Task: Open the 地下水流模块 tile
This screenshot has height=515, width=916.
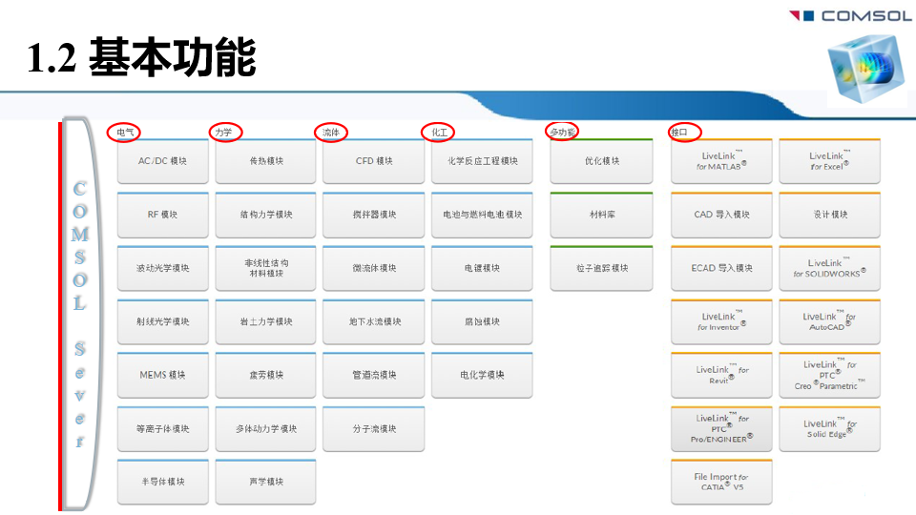Action: click(374, 321)
